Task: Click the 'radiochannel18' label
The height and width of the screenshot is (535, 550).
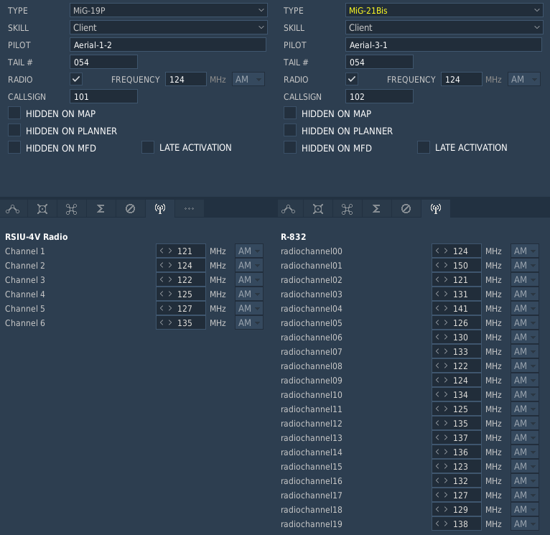Action: [312, 509]
